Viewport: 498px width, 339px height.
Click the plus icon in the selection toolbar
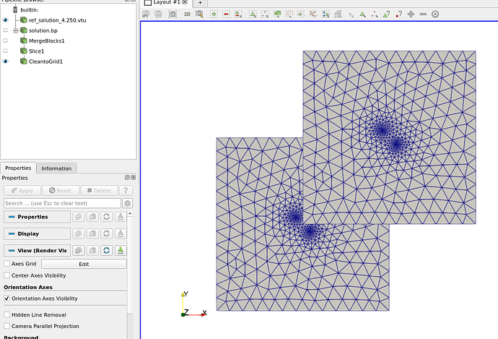tap(411, 14)
